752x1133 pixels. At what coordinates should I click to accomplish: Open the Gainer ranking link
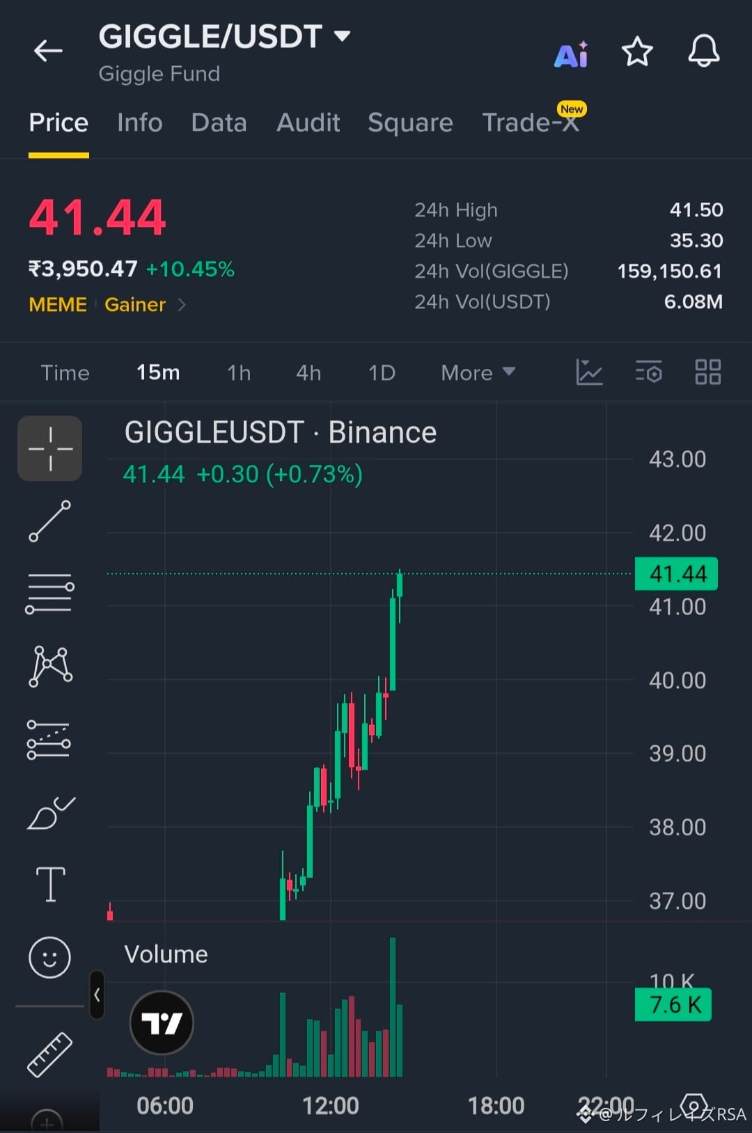point(135,305)
